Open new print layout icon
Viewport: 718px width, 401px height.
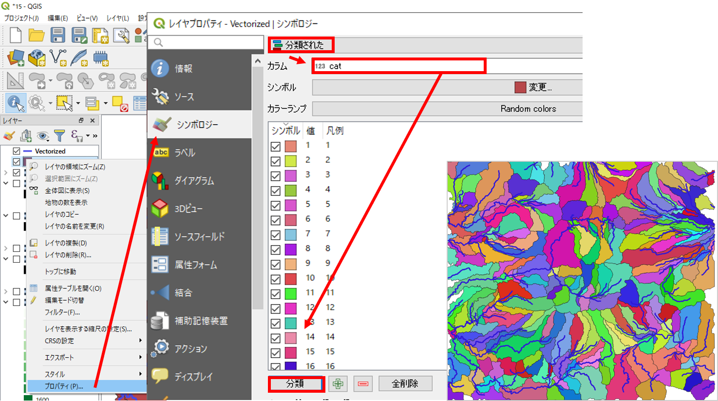[x=100, y=35]
